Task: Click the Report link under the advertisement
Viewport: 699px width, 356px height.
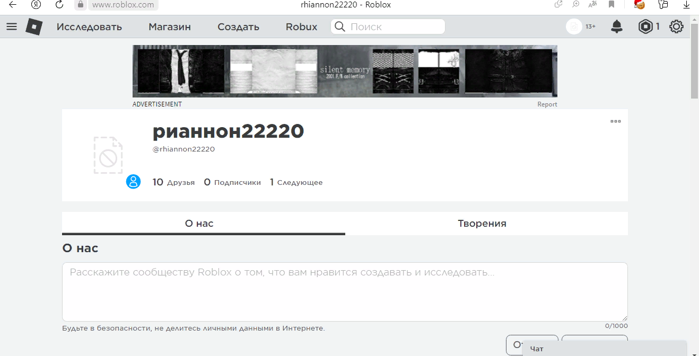Action: [547, 104]
